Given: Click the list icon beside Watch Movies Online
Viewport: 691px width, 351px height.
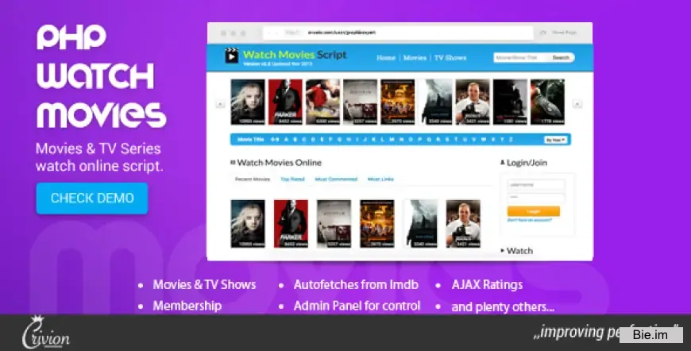Looking at the screenshot, I should (233, 163).
